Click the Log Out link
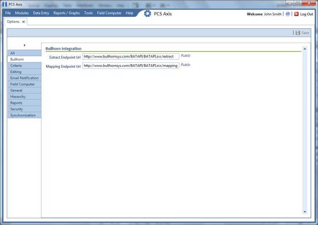This screenshot has height=225, width=318. pos(307,14)
